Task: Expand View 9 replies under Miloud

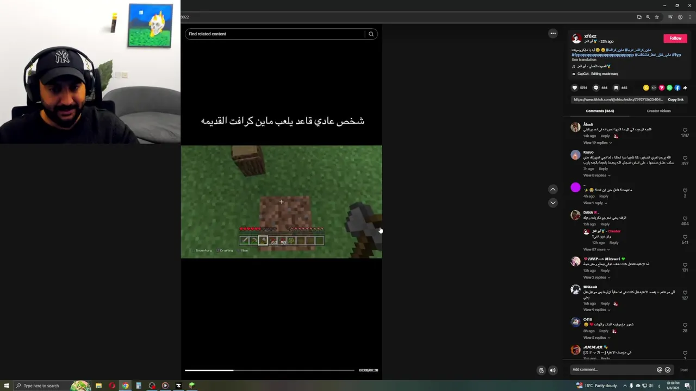Action: (x=596, y=310)
